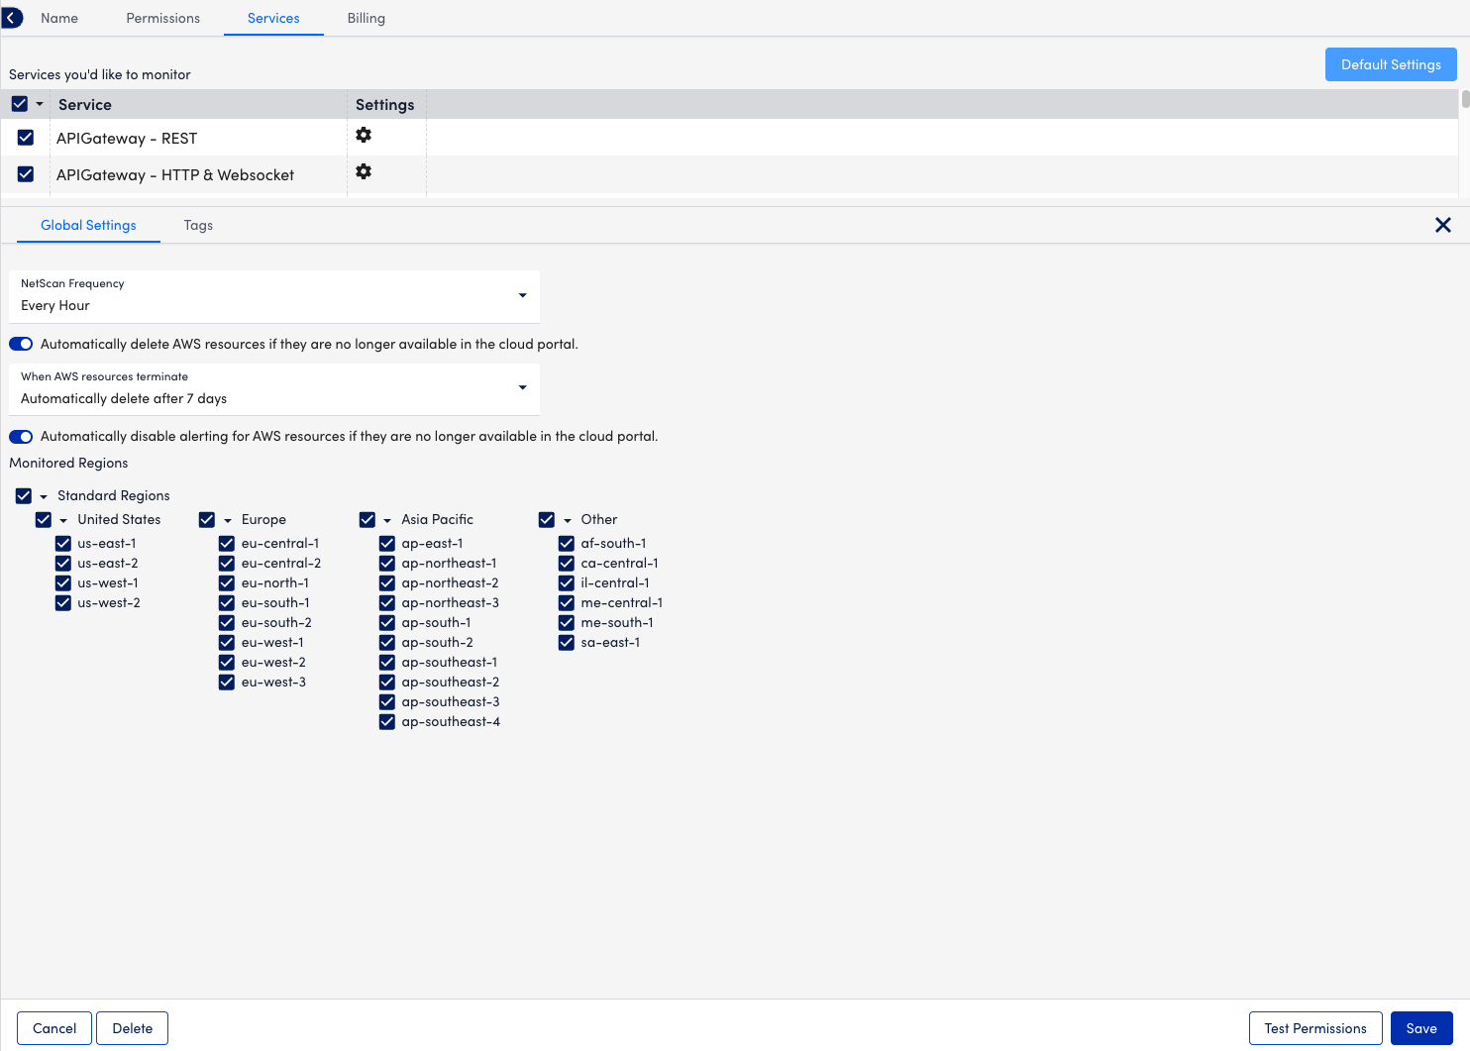Uncheck ap-southeast-4 region
The image size is (1470, 1051).
click(x=387, y=721)
